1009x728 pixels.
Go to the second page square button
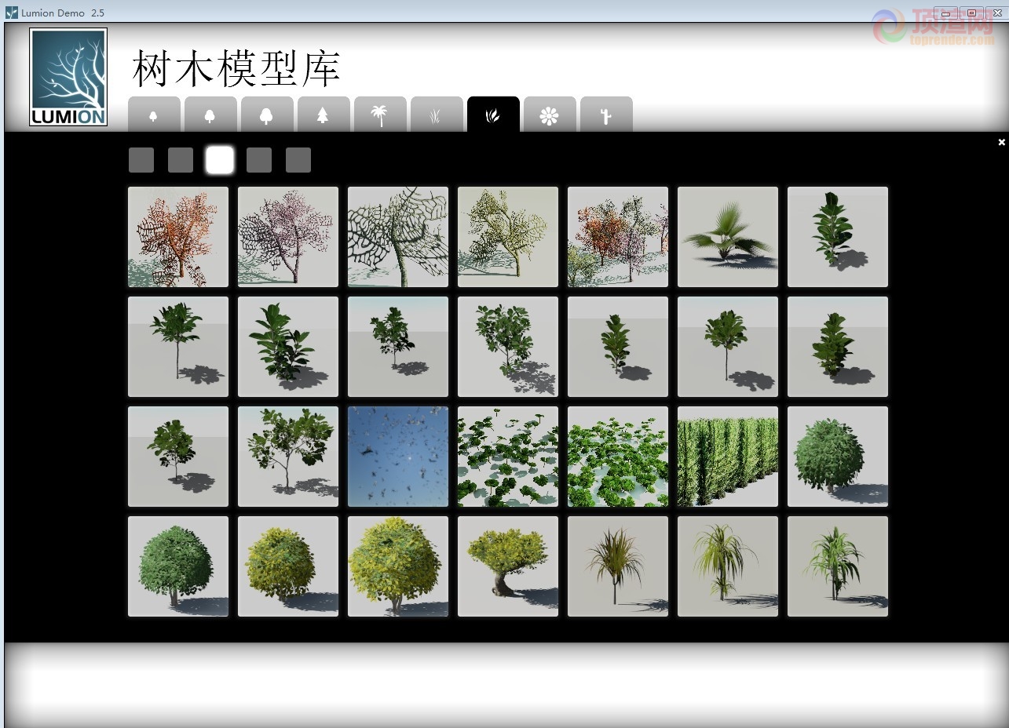pos(181,160)
